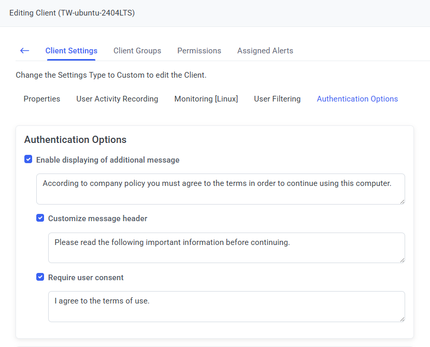Image resolution: width=430 pixels, height=347 pixels.
Task: Toggle the Customize message header checkbox
Action: [x=40, y=218]
